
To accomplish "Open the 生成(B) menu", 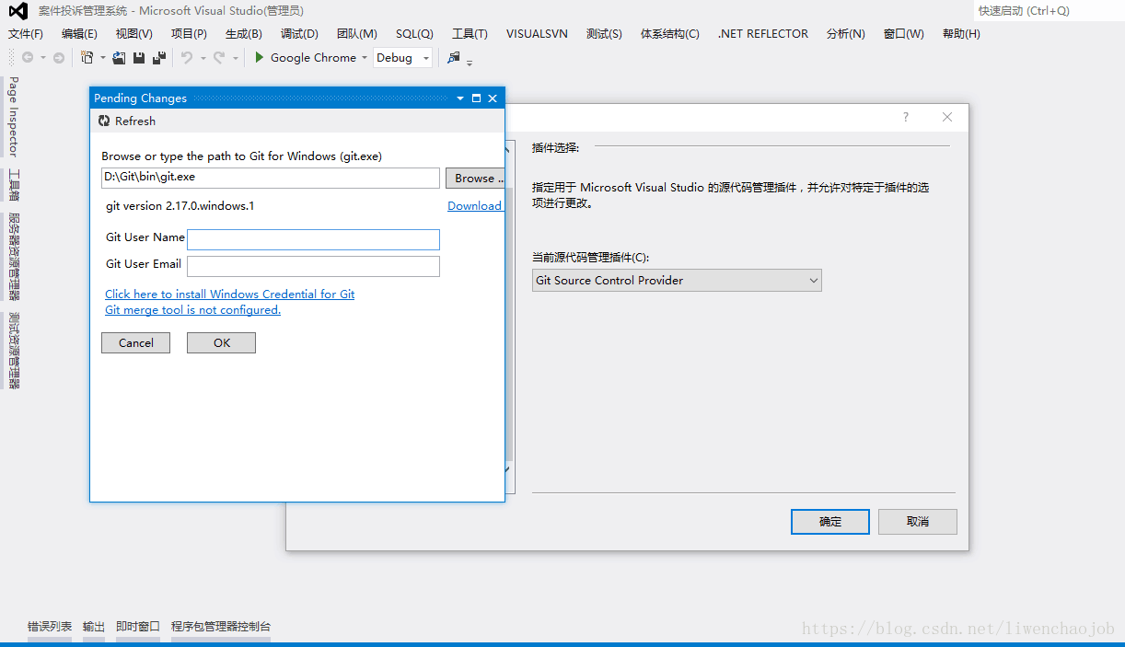I will [x=244, y=33].
